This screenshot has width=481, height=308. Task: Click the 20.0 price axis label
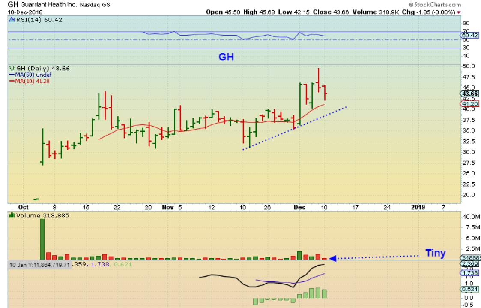click(x=469, y=195)
